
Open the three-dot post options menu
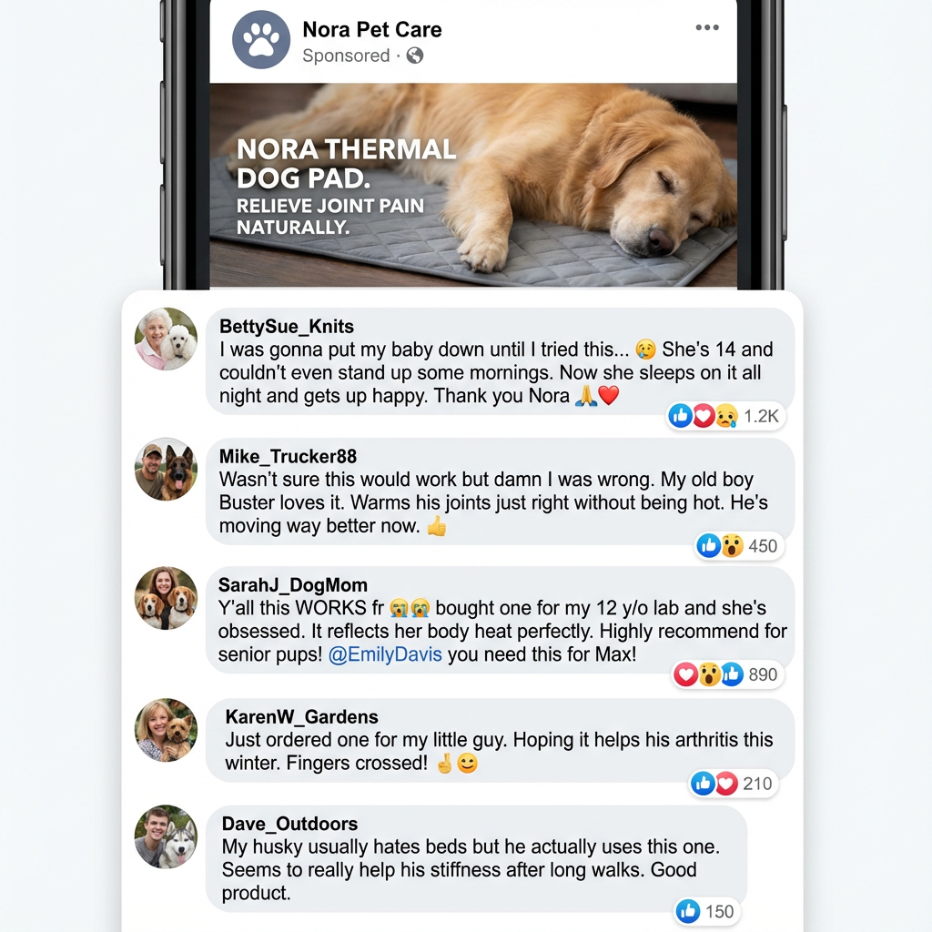coord(706,27)
